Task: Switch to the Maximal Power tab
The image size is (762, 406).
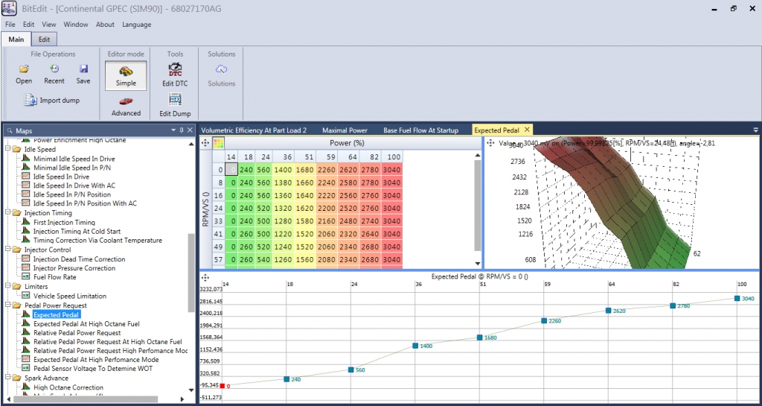Action: coord(345,130)
